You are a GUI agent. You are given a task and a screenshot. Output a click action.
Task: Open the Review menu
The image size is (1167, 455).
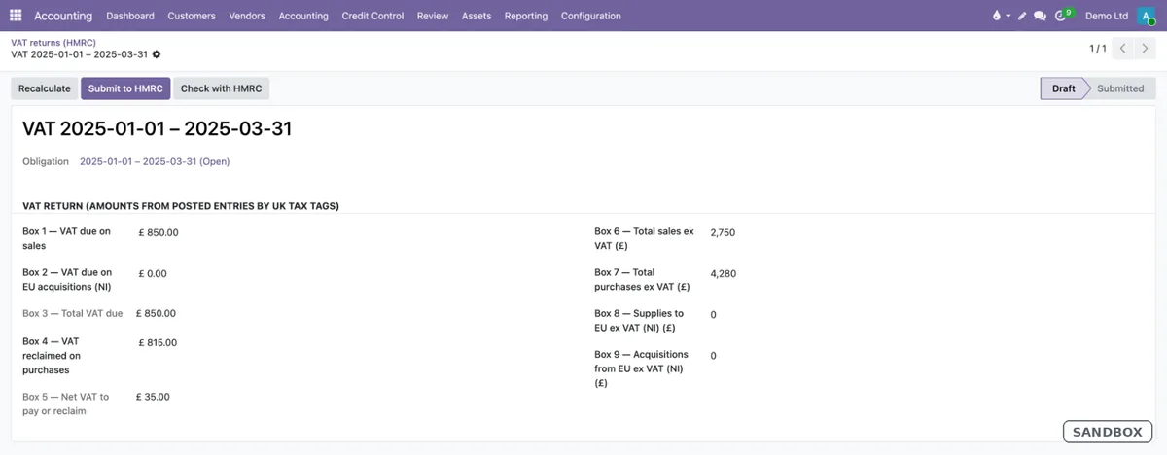(x=433, y=16)
